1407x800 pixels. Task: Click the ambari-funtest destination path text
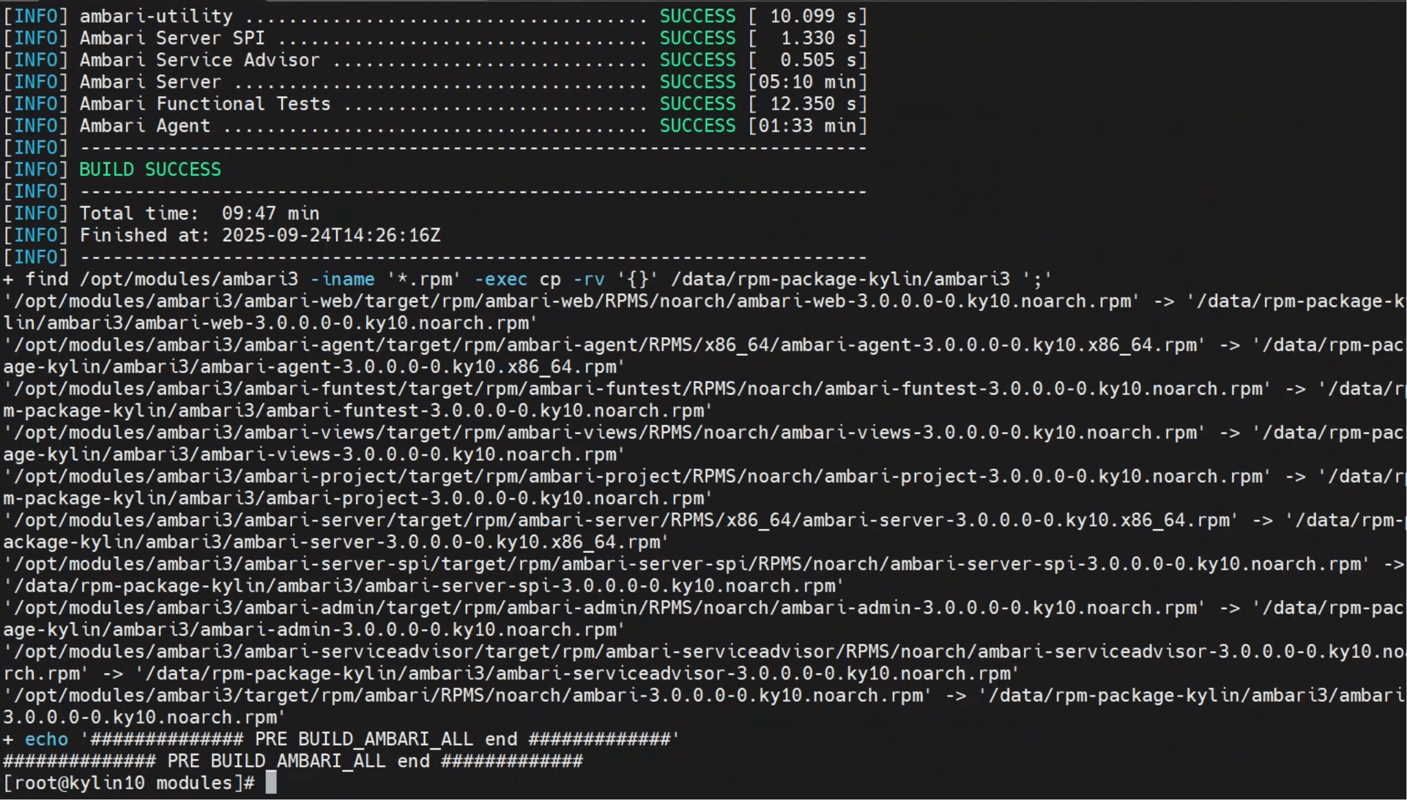(357, 411)
